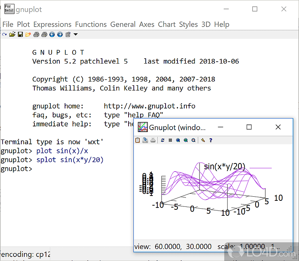Click the sin(x*y/20) legend label in plot
Screen dimensions: 299x261
point(225,166)
